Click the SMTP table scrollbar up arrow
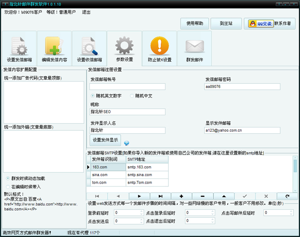This screenshot has height=237, width=300. point(295,158)
